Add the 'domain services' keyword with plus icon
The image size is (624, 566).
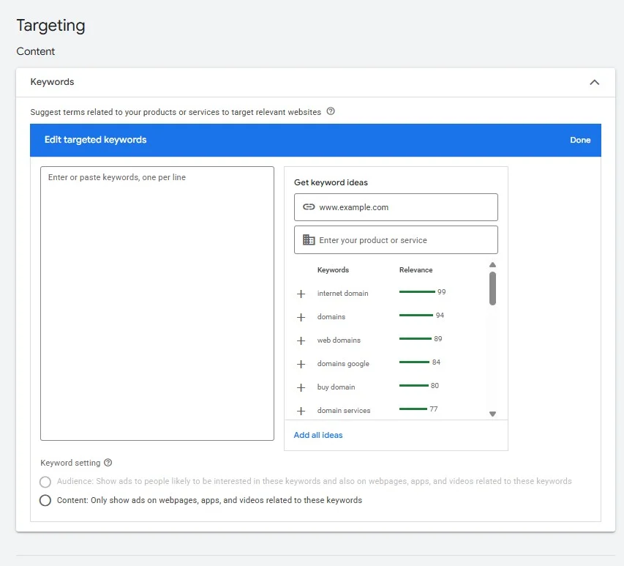[301, 411]
